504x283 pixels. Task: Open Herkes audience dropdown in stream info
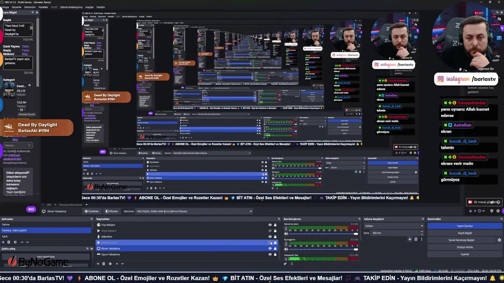click(x=17, y=145)
